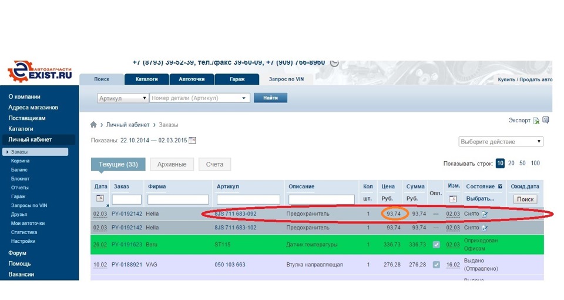Open Помощь in sidebar
Image resolution: width=564 pixels, height=300 pixels.
19,264
